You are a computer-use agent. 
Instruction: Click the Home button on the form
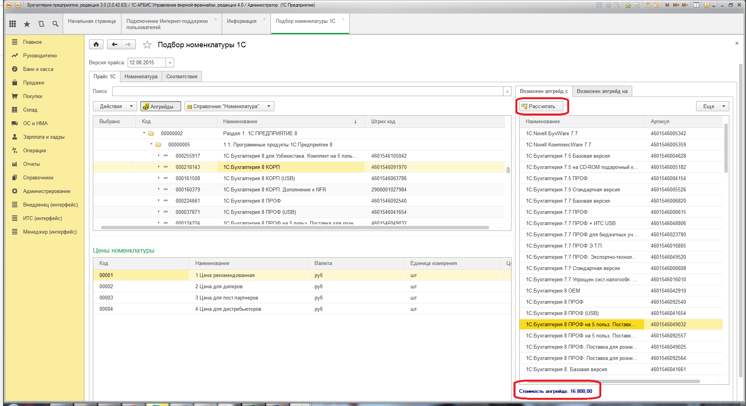pos(96,45)
